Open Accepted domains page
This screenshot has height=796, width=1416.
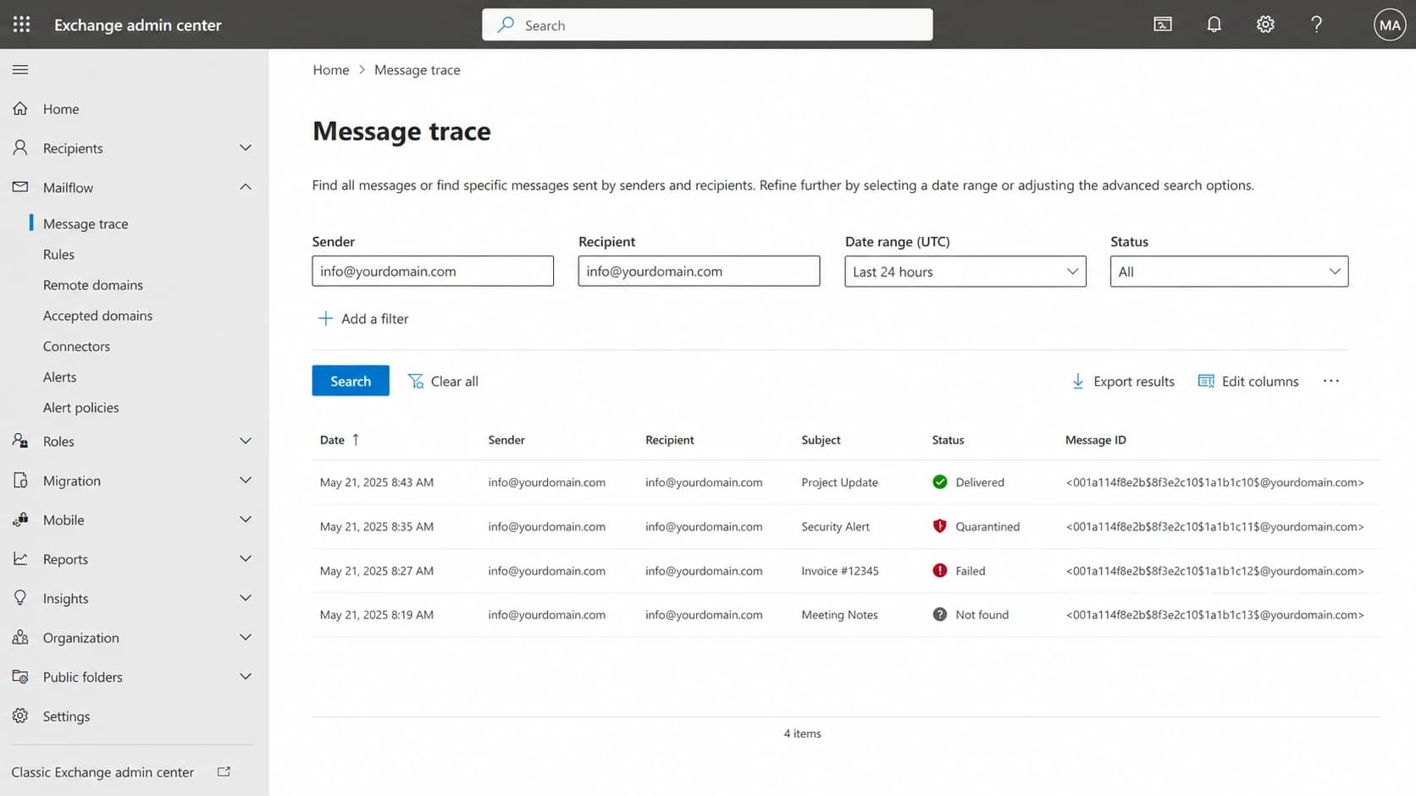[x=97, y=316]
